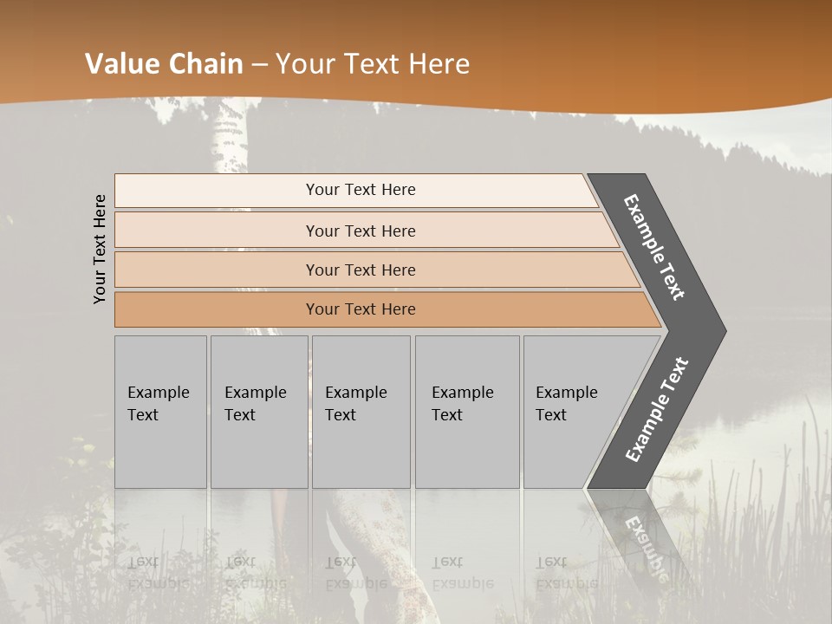Click the middle gray 'Example Text' box
This screenshot has width=832, height=624.
click(x=361, y=412)
